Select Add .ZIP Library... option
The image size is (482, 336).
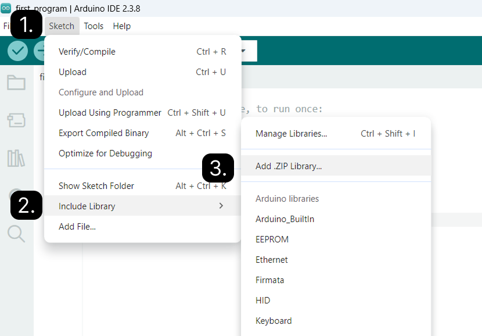(x=336, y=166)
